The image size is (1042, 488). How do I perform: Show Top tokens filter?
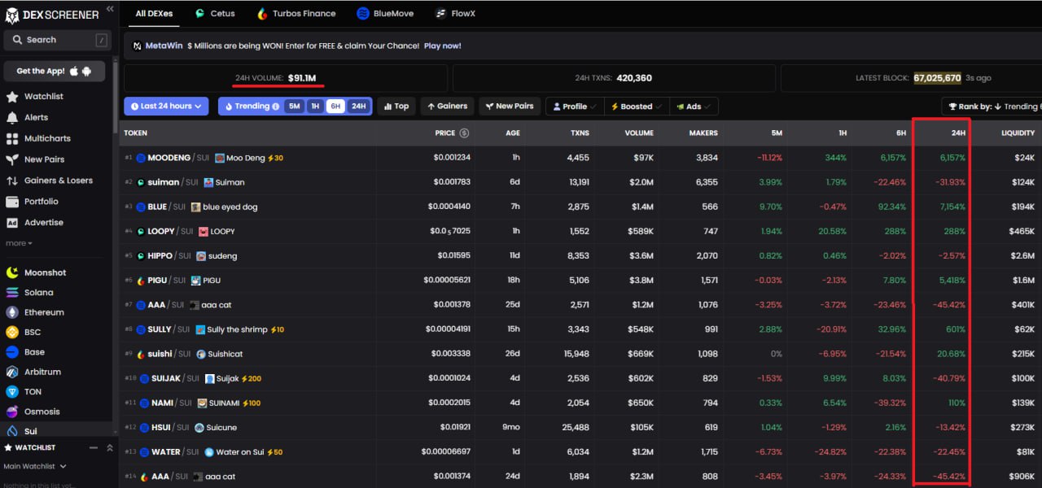(x=396, y=107)
